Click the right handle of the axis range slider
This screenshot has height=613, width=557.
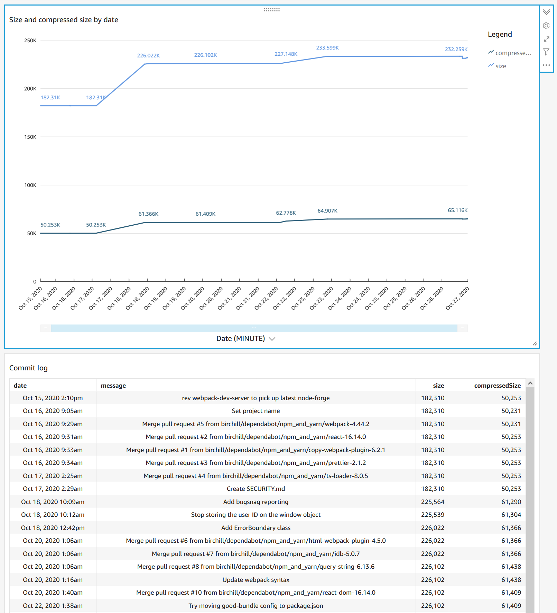click(463, 328)
